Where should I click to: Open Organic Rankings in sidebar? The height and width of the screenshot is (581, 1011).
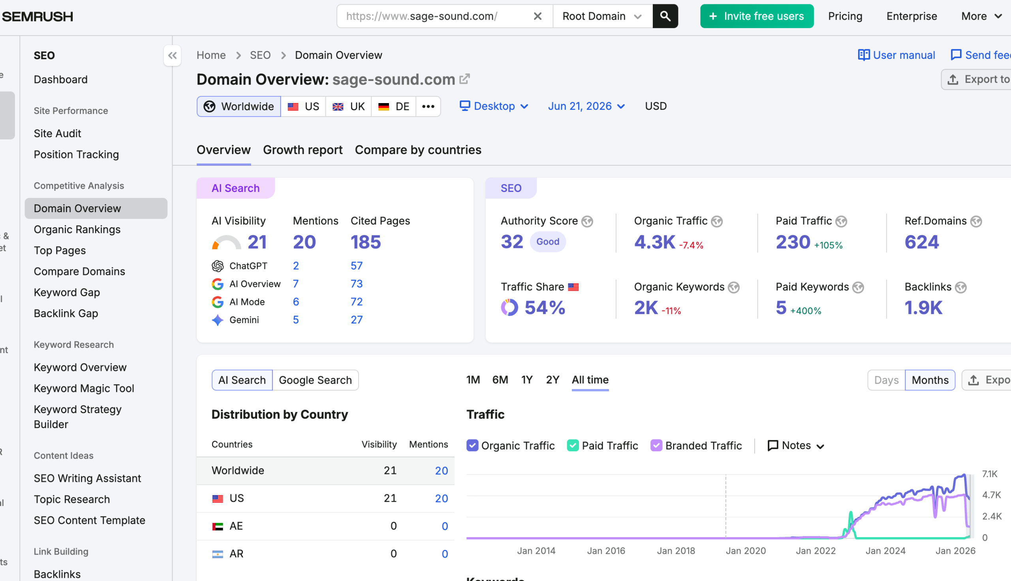click(x=77, y=229)
